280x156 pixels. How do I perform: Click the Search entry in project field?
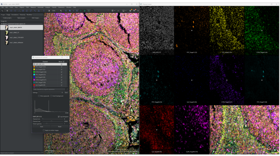[x=21, y=153]
